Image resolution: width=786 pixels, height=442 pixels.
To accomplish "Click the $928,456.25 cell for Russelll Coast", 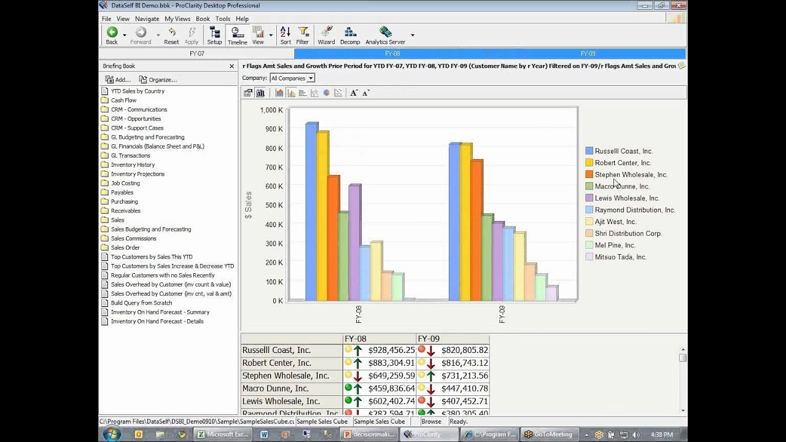I will [x=379, y=350].
